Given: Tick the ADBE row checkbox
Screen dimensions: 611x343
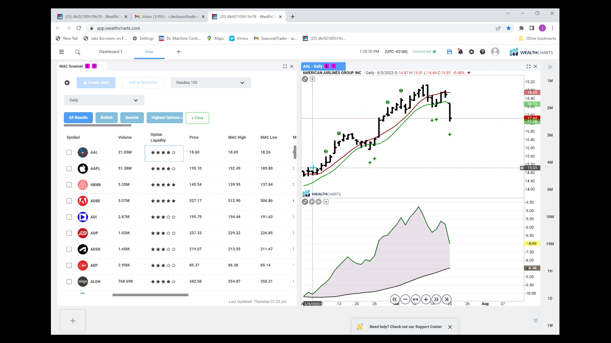Looking at the screenshot, I should pos(69,201).
